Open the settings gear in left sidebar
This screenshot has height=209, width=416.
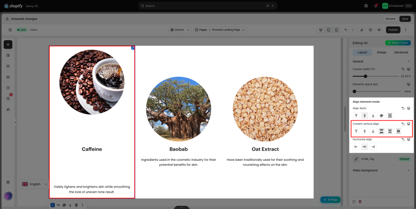(8, 182)
